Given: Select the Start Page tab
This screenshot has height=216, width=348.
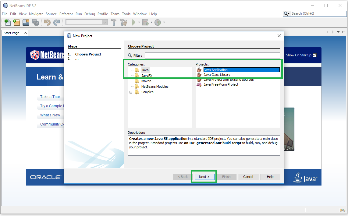Looking at the screenshot, I should pos(12,33).
